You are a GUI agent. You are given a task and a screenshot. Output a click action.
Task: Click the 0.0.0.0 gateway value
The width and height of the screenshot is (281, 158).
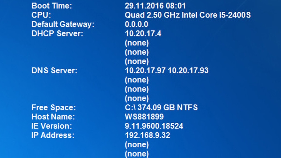click(x=136, y=24)
